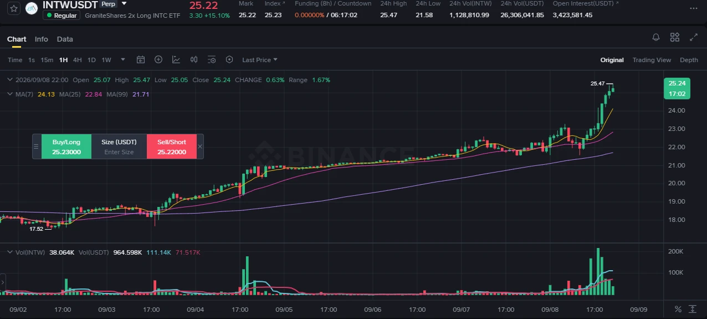
Task: Switch to the Data tab
Action: point(65,39)
